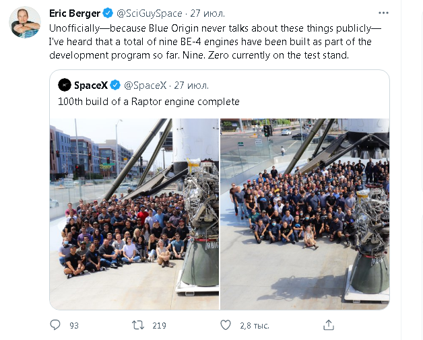Open Eric Berger's profile avatar
423x340 pixels.
point(25,22)
